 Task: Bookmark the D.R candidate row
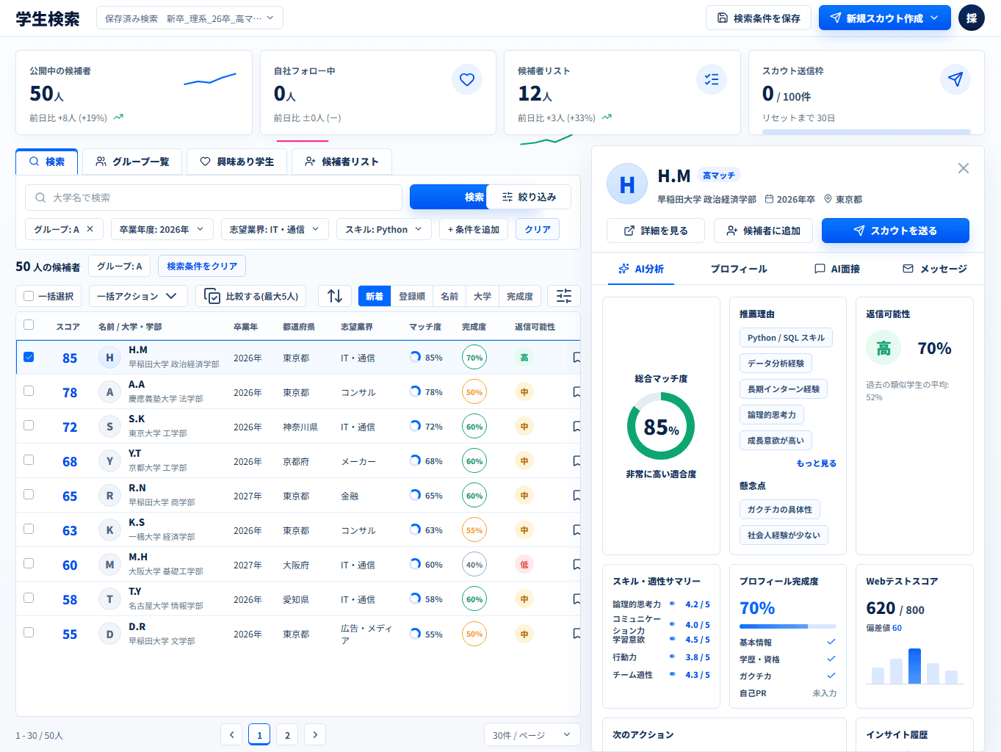pos(577,634)
